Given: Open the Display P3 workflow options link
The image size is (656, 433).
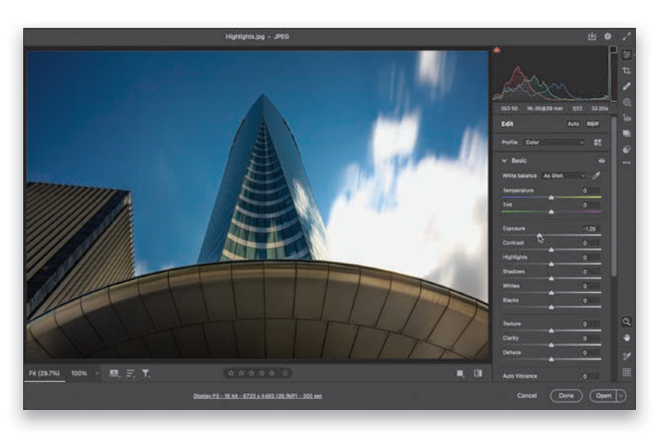Looking at the screenshot, I should tap(258, 396).
